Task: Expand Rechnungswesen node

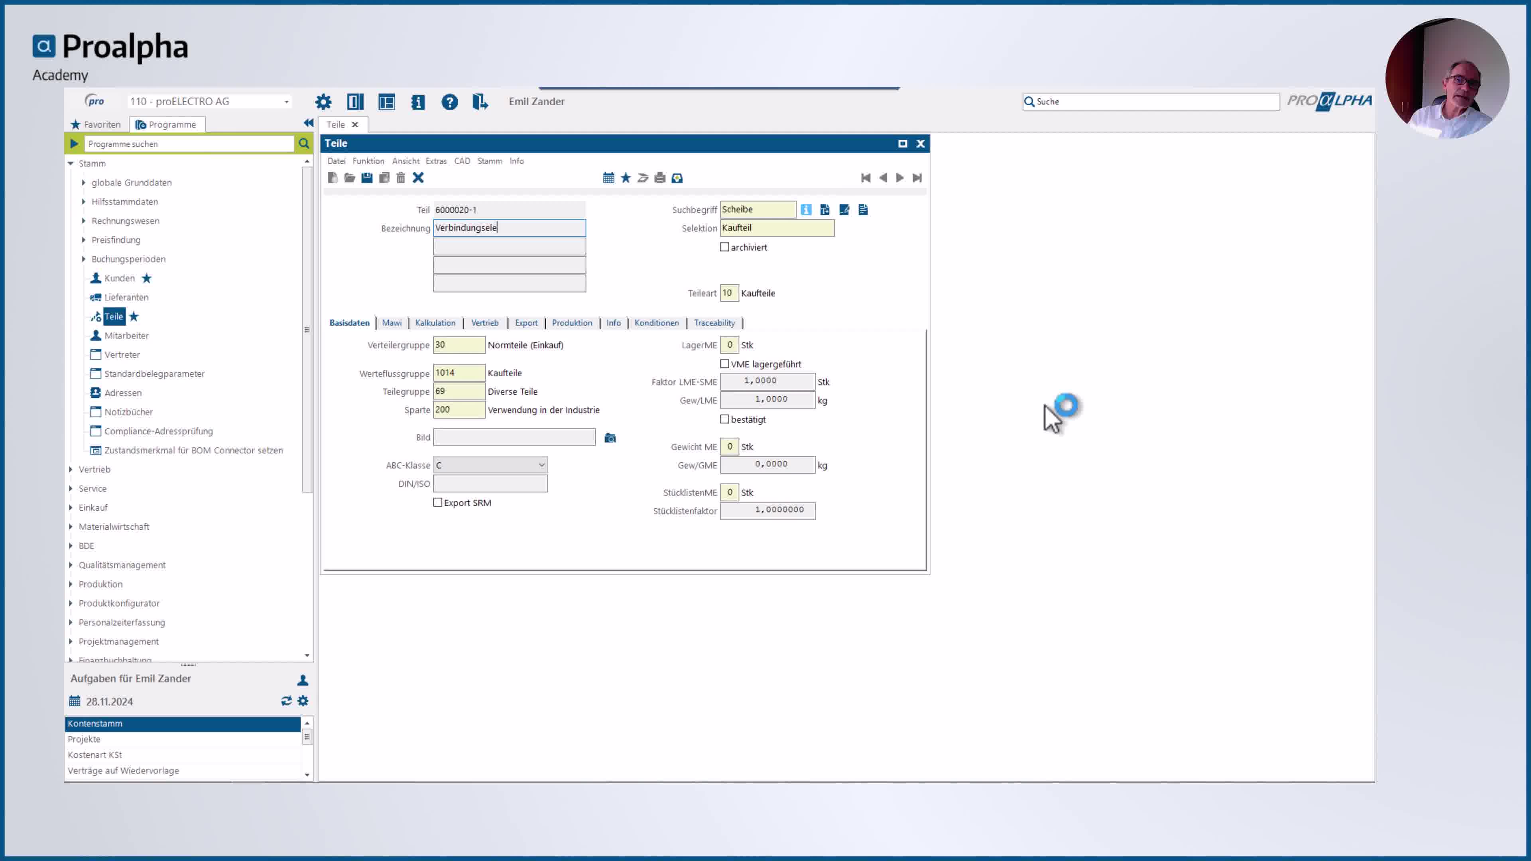Action: point(84,220)
